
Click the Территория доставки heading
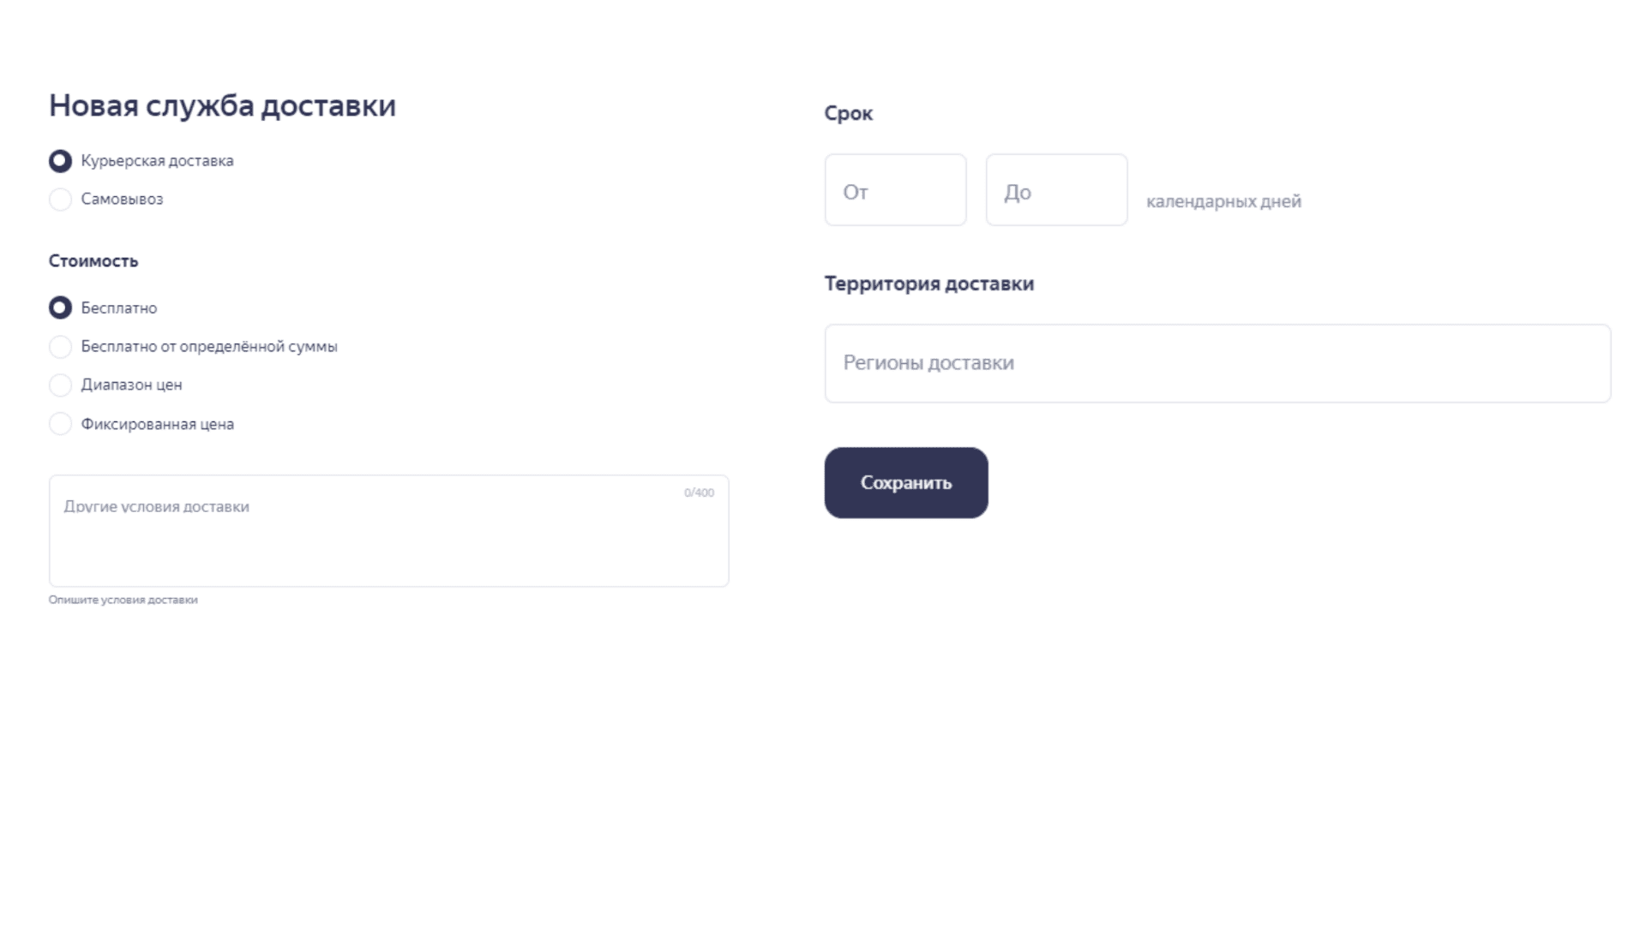click(929, 284)
